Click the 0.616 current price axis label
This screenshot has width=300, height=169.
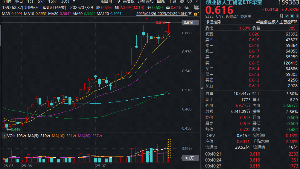188,23
